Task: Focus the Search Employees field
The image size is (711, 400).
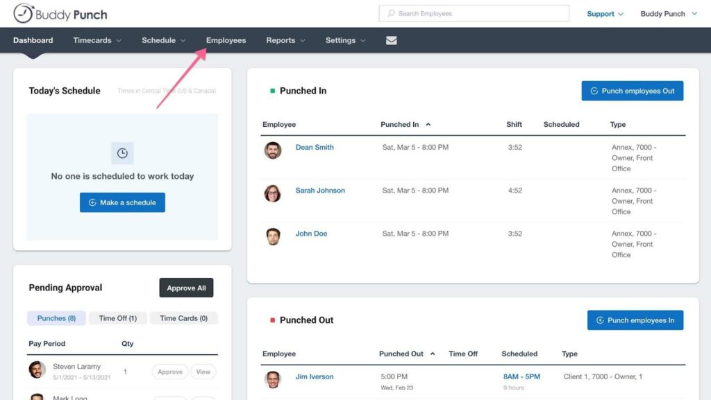Action: point(474,14)
